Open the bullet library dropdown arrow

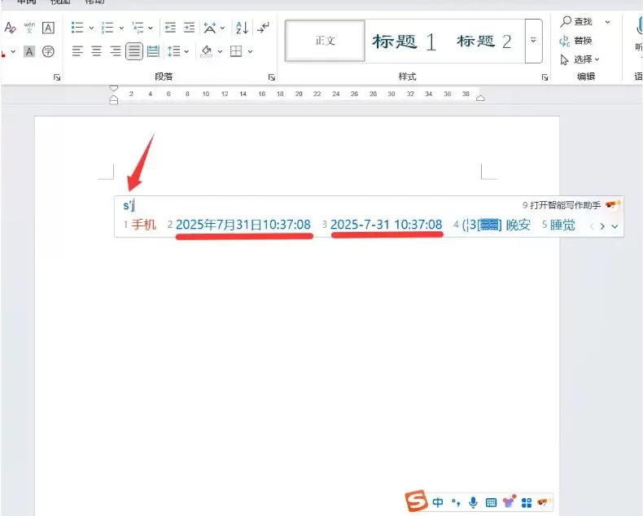91,28
